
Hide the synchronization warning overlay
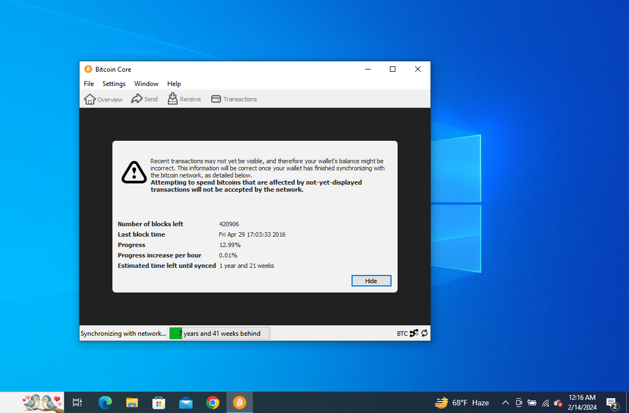coord(371,281)
